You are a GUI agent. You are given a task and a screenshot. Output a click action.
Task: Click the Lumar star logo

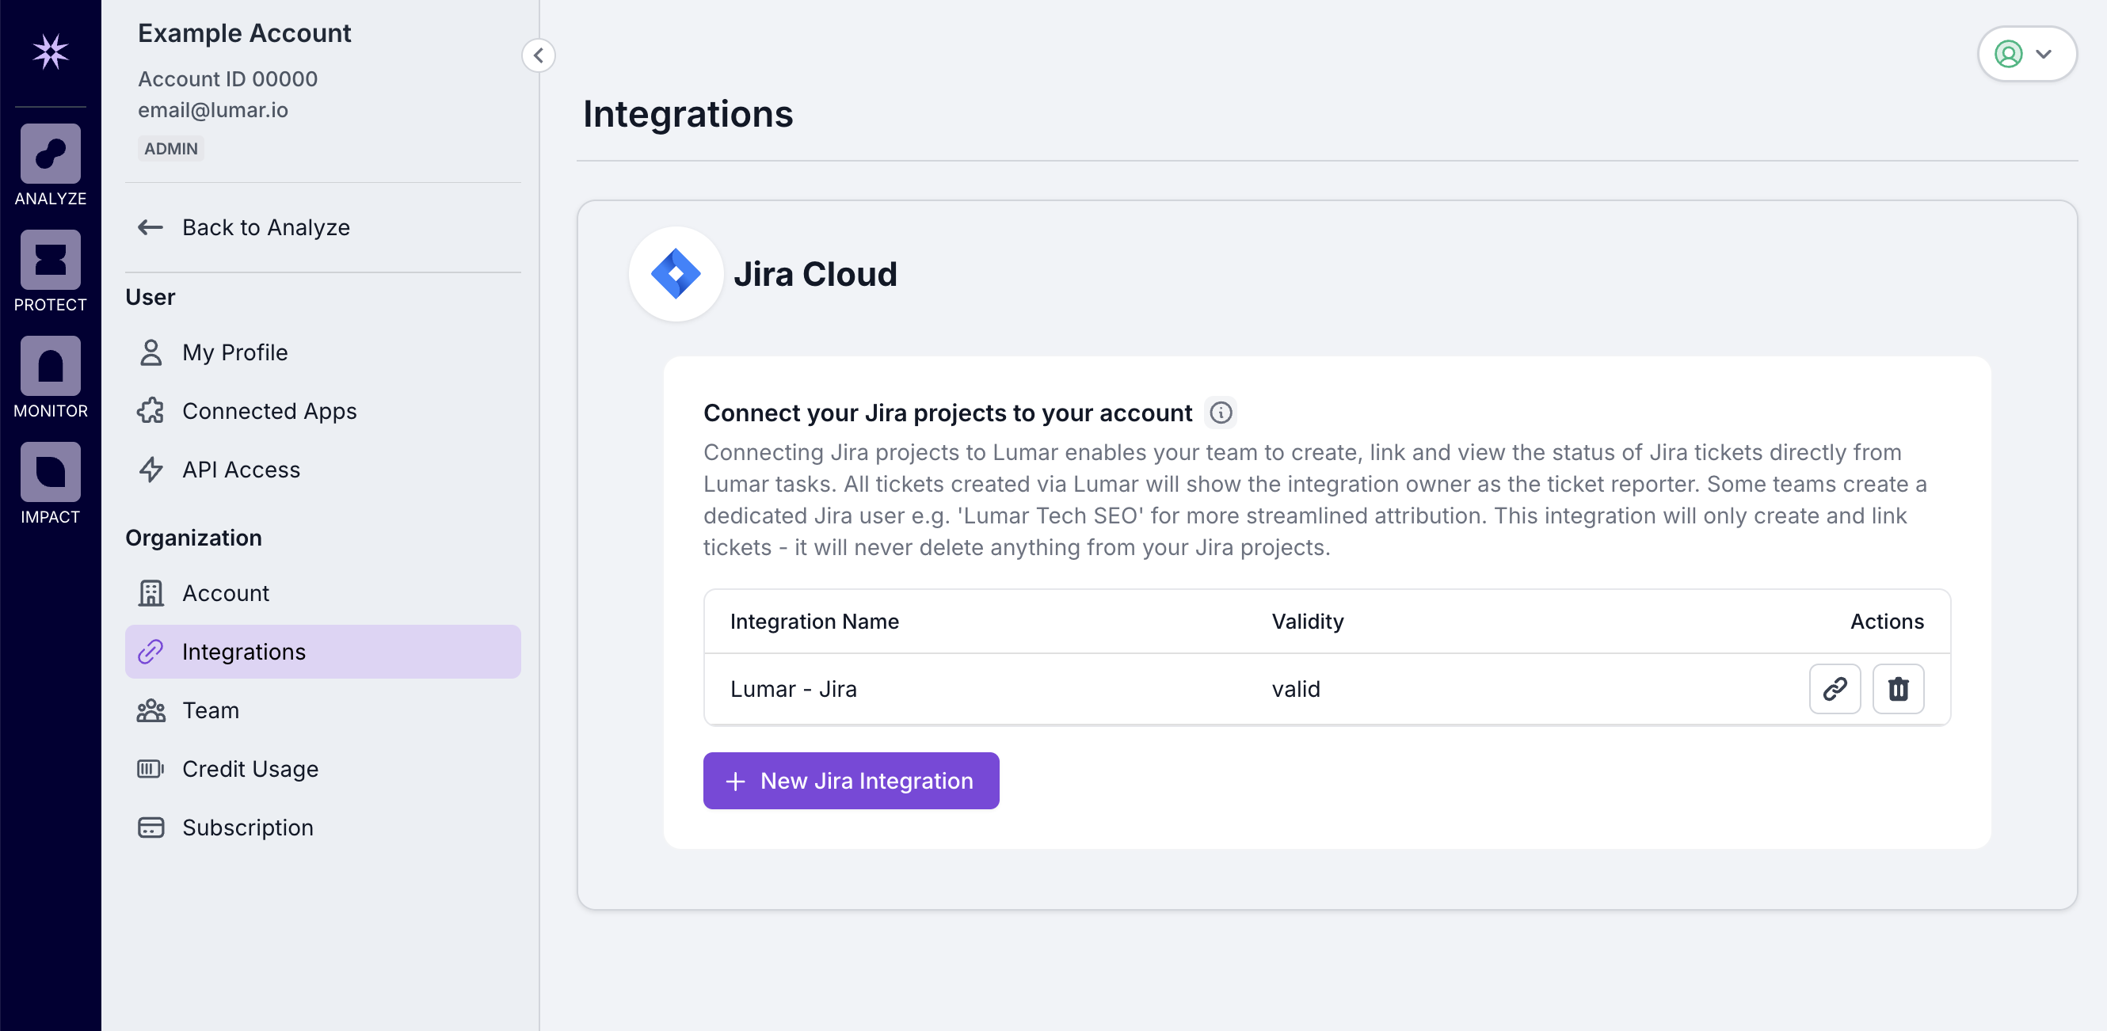[x=50, y=52]
